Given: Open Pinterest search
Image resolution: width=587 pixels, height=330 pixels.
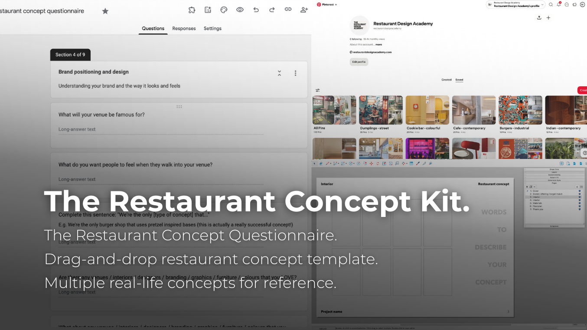Looking at the screenshot, I should (551, 4).
